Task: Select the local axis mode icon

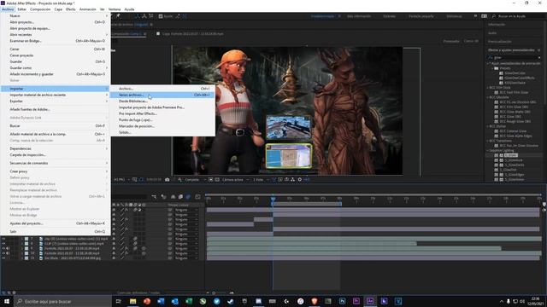Action: click(138, 16)
